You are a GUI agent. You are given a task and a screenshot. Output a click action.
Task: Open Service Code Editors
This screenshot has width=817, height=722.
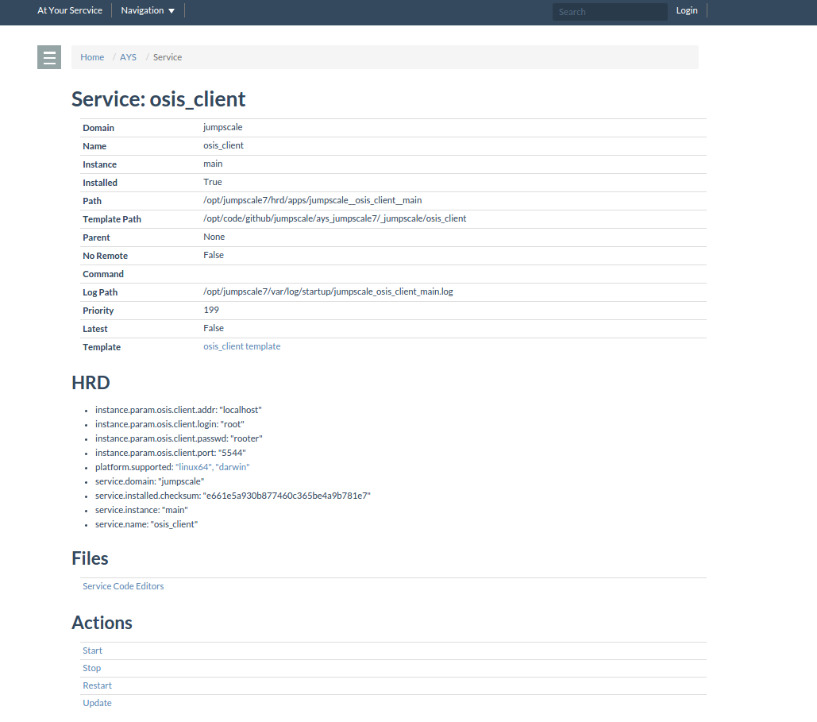[x=123, y=586]
